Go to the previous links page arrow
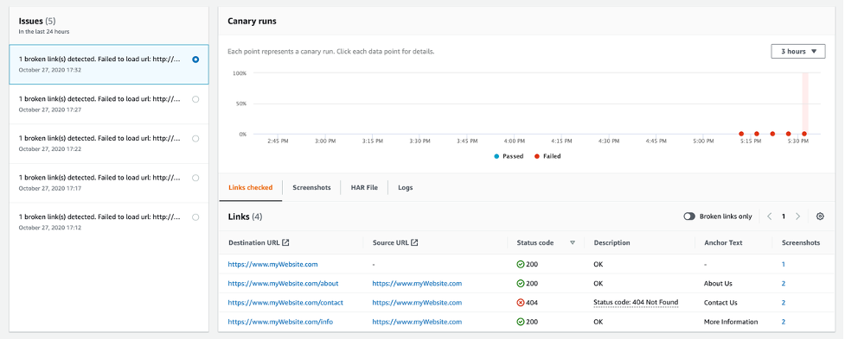Screen dimensions: 845x339 coord(769,217)
